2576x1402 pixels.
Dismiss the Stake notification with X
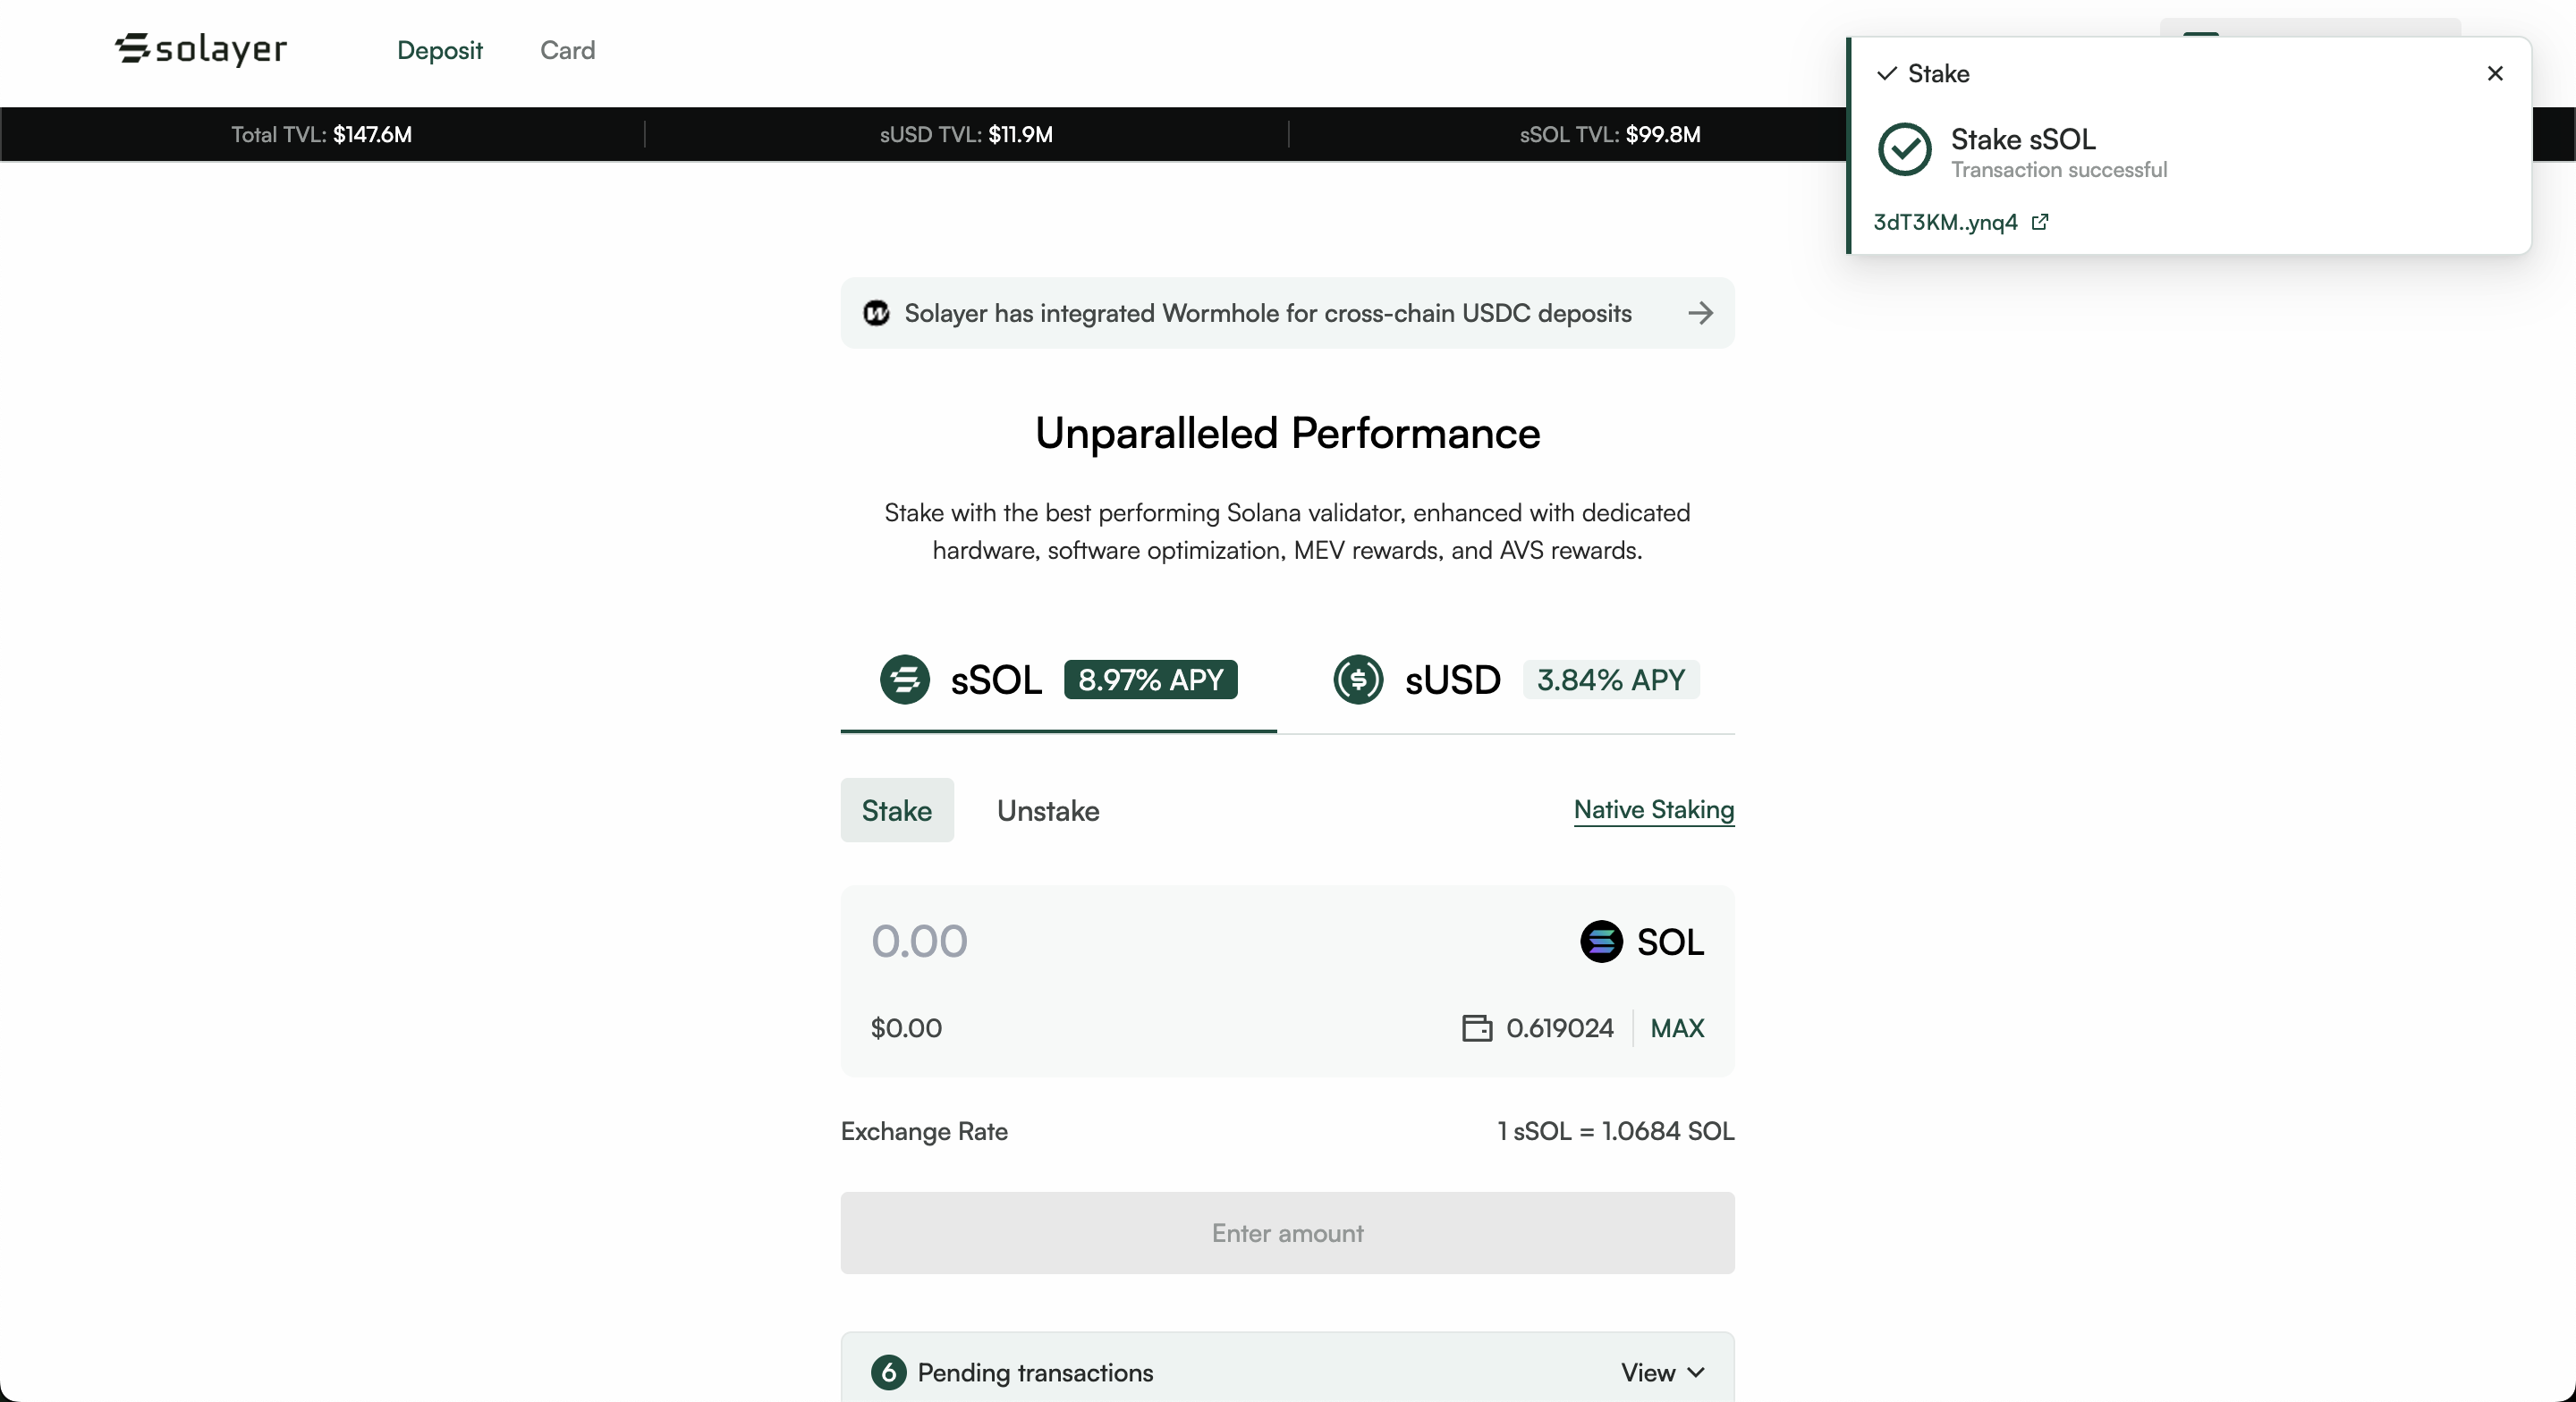point(2495,73)
